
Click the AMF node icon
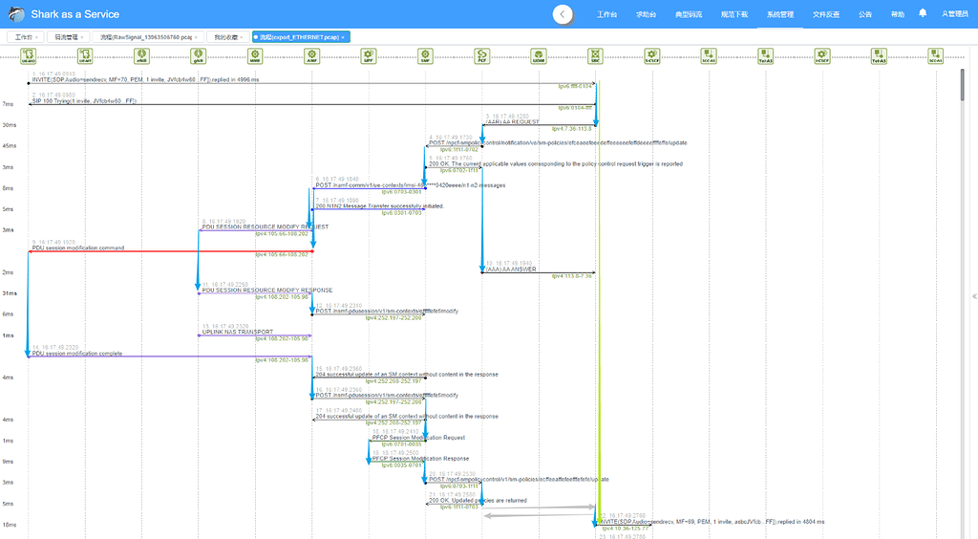point(312,56)
